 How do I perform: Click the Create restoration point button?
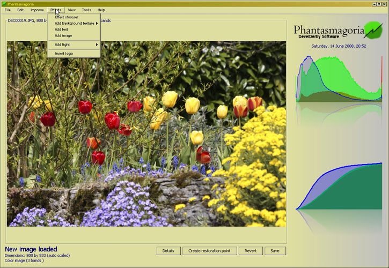tap(209, 251)
